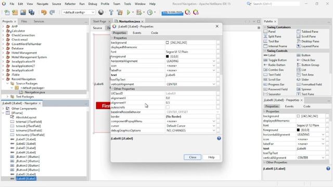The height and width of the screenshot is (187, 333).
Task: Select jButton1 in the Navigator tree
Action: click(28, 157)
